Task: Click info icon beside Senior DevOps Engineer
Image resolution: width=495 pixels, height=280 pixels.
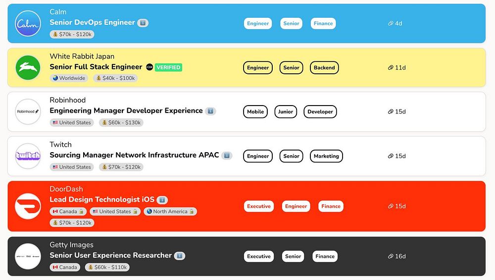Action: [143, 23]
